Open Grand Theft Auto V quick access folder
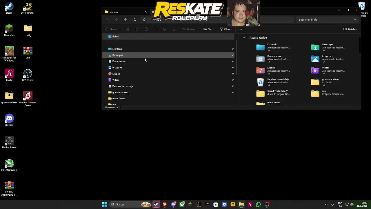 point(273,93)
